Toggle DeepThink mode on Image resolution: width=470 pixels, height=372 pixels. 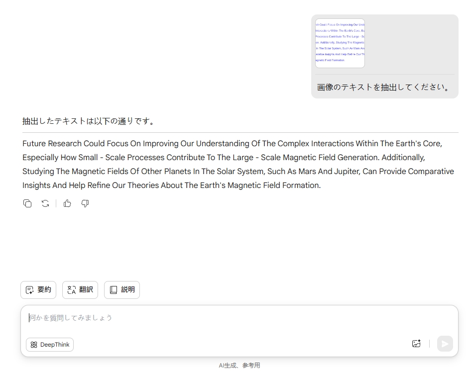[50, 345]
